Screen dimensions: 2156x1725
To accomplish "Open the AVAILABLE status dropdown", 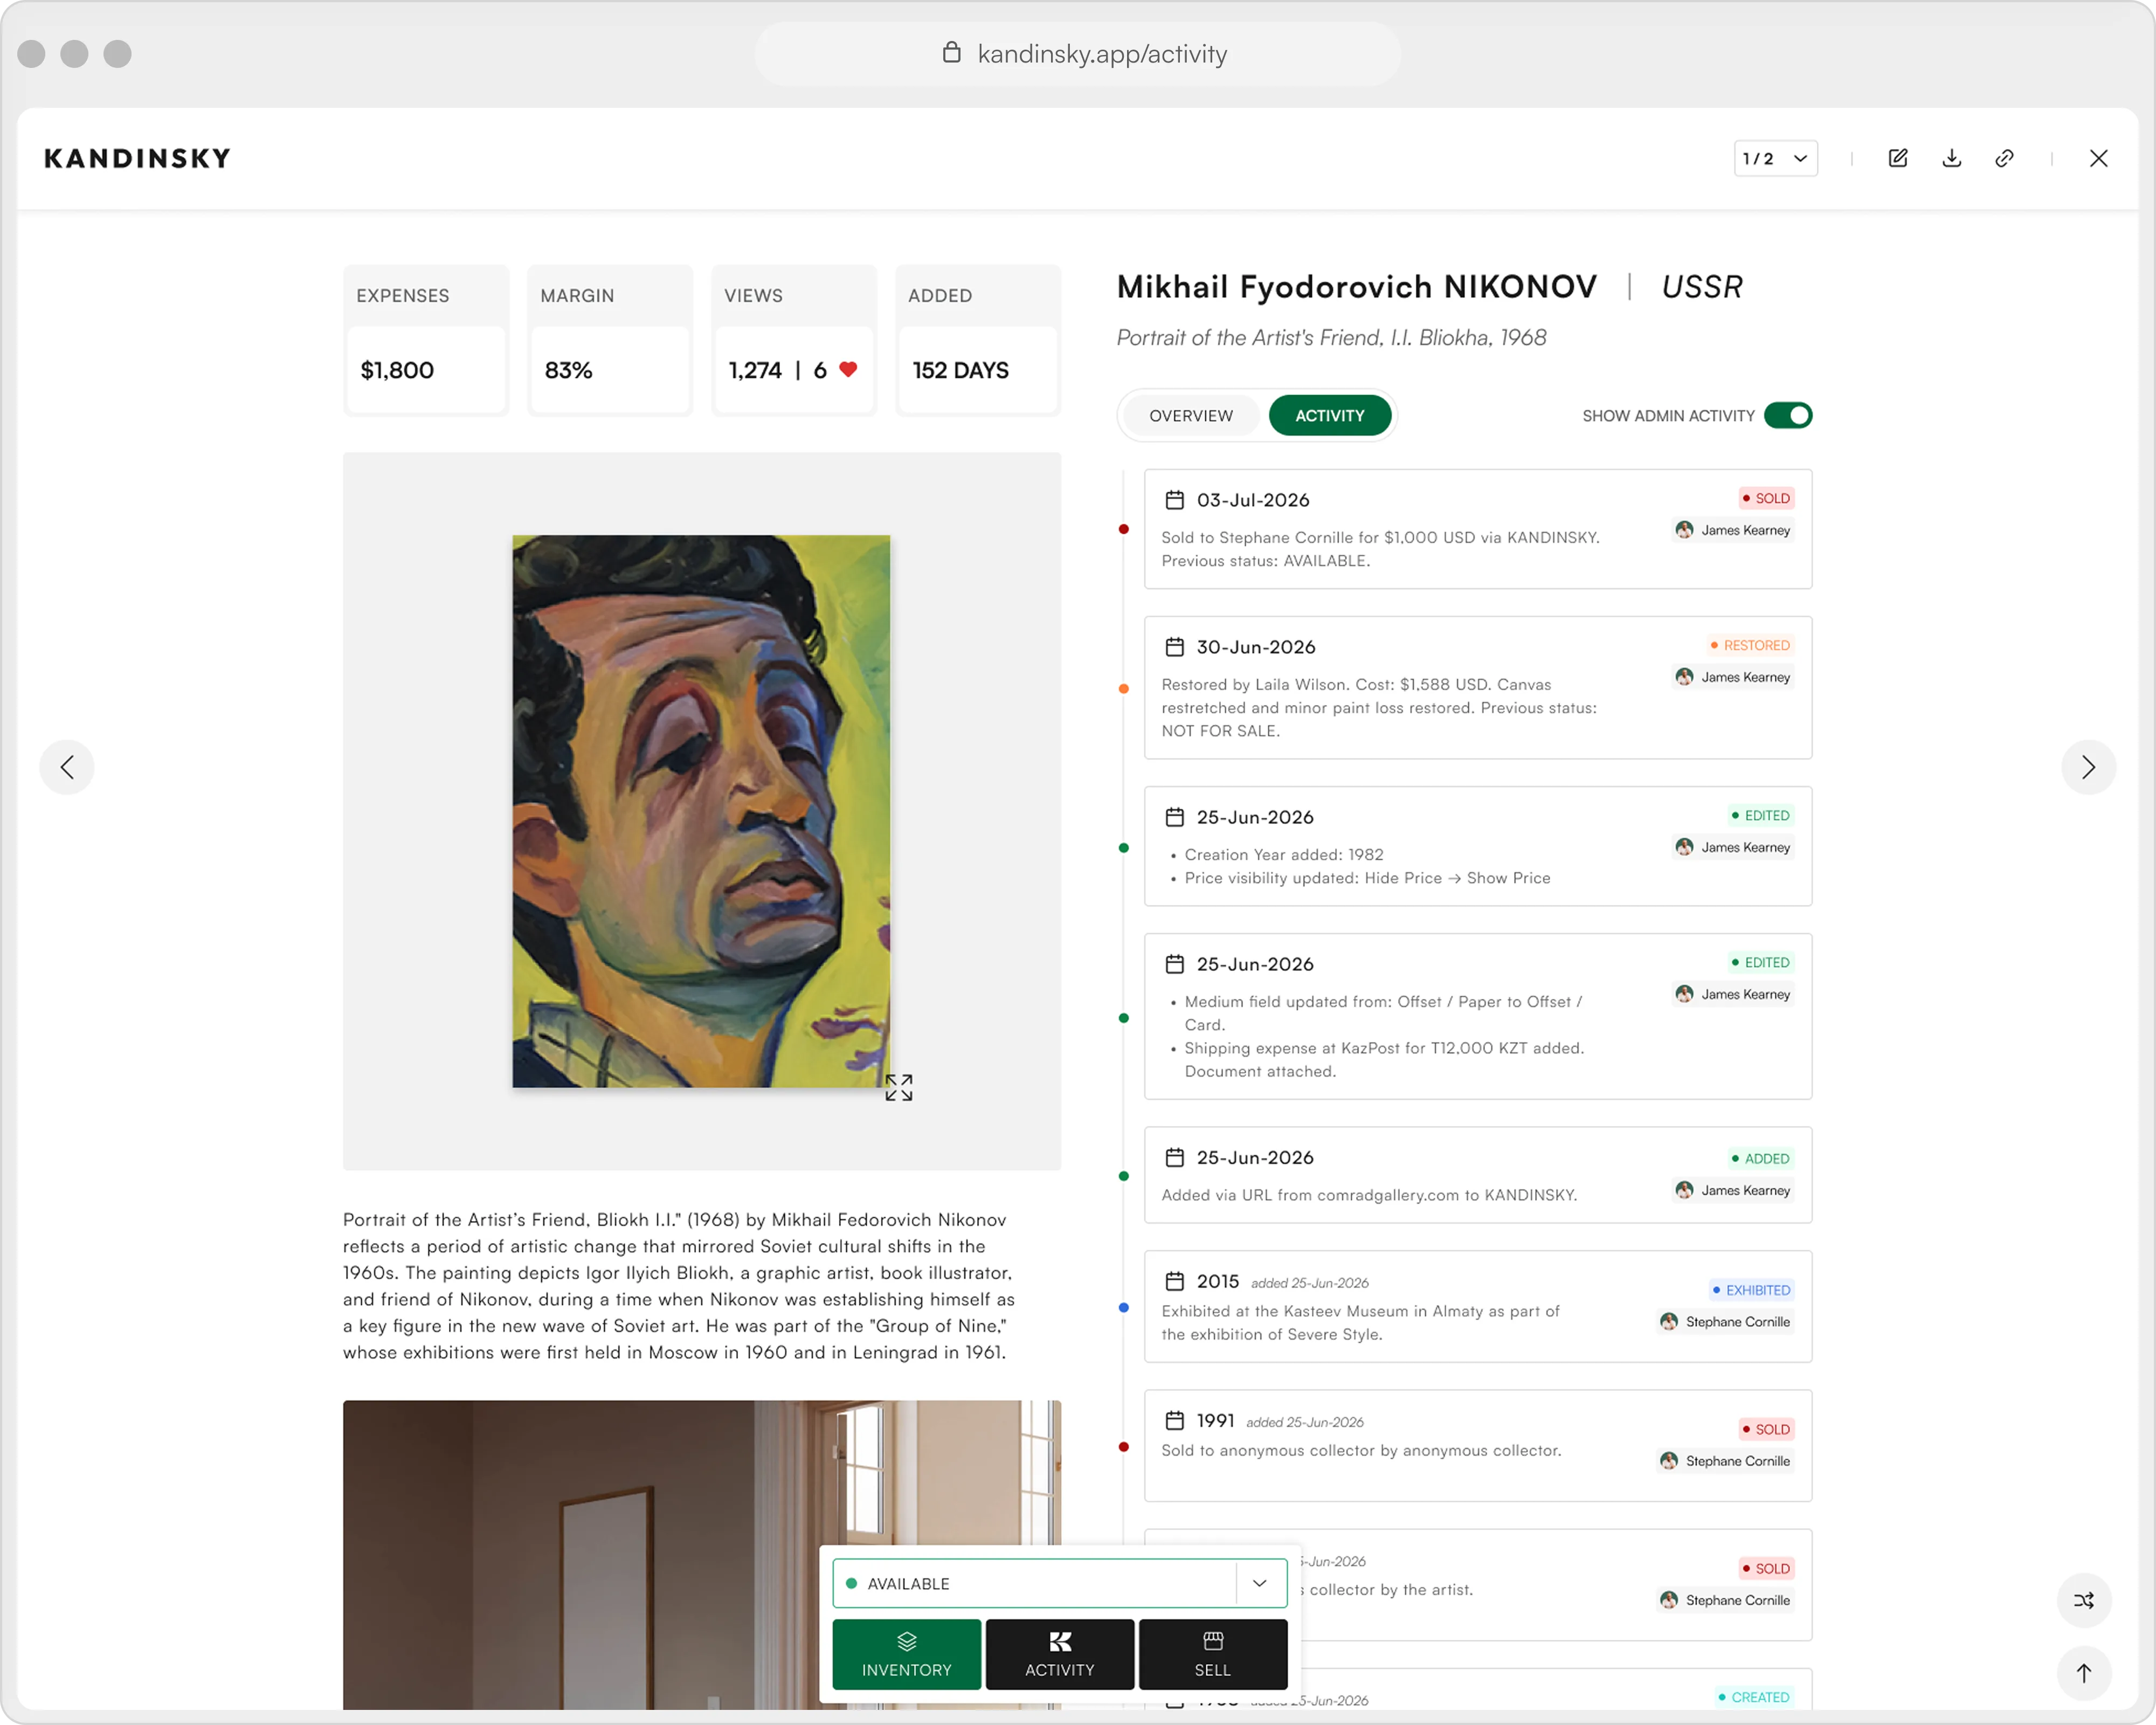I will pos(1059,1583).
